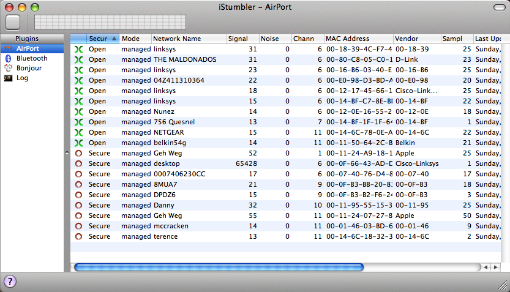Click the open icon for linksys 00-16-B6

click(x=78, y=70)
